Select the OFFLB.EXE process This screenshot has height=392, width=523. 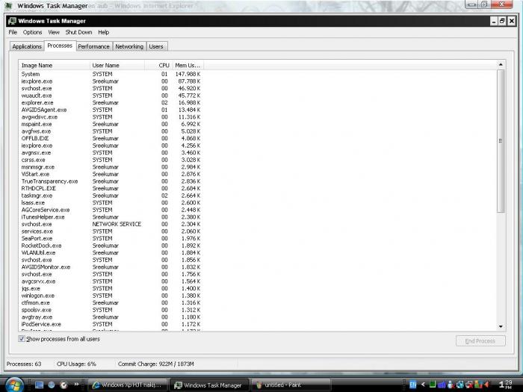[x=111, y=138]
